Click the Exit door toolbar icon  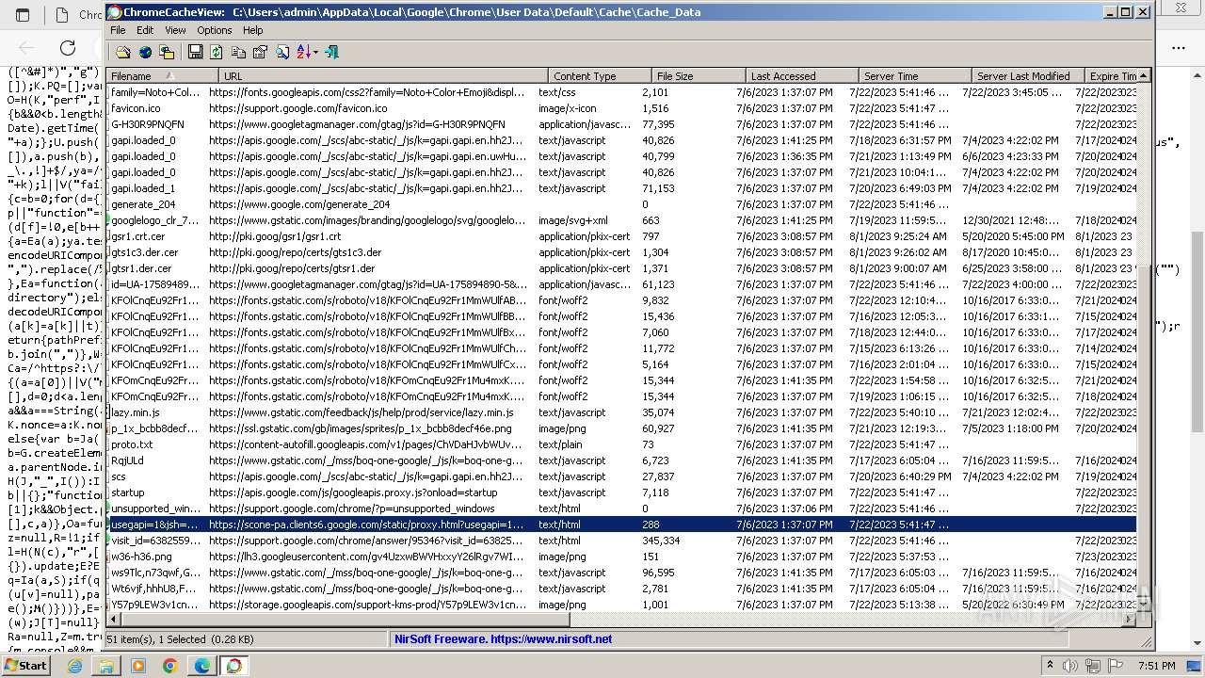(331, 53)
